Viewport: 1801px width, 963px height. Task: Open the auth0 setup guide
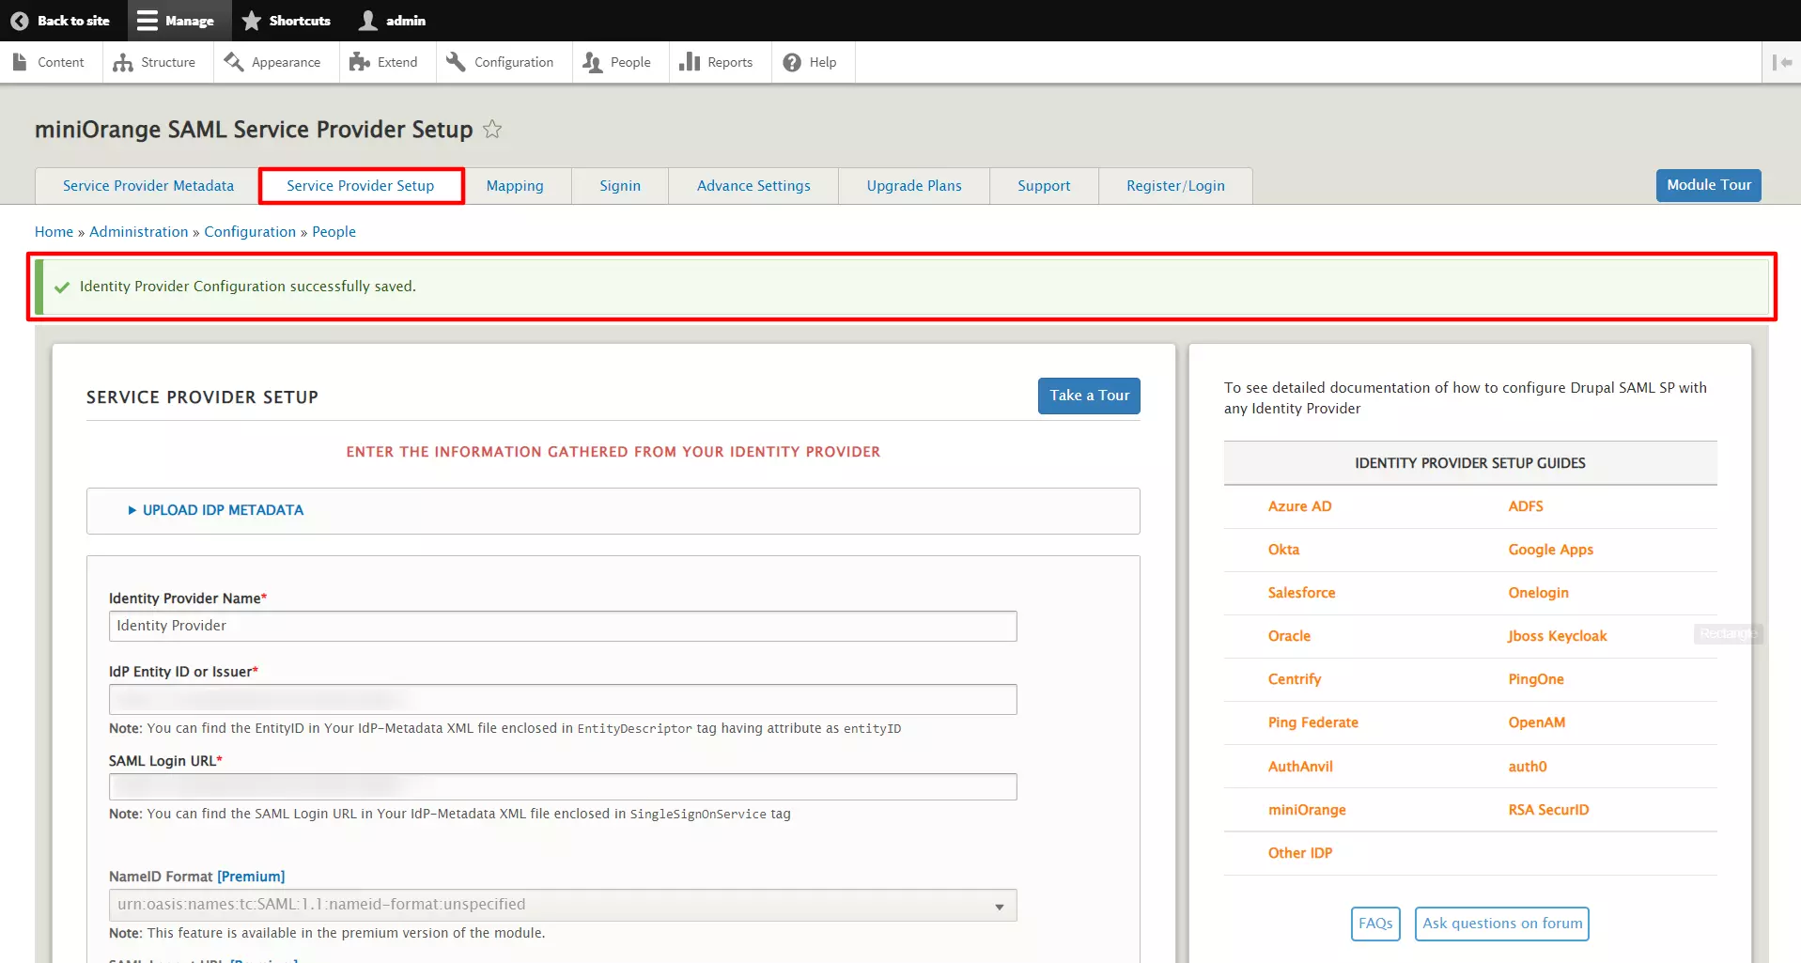click(x=1527, y=767)
